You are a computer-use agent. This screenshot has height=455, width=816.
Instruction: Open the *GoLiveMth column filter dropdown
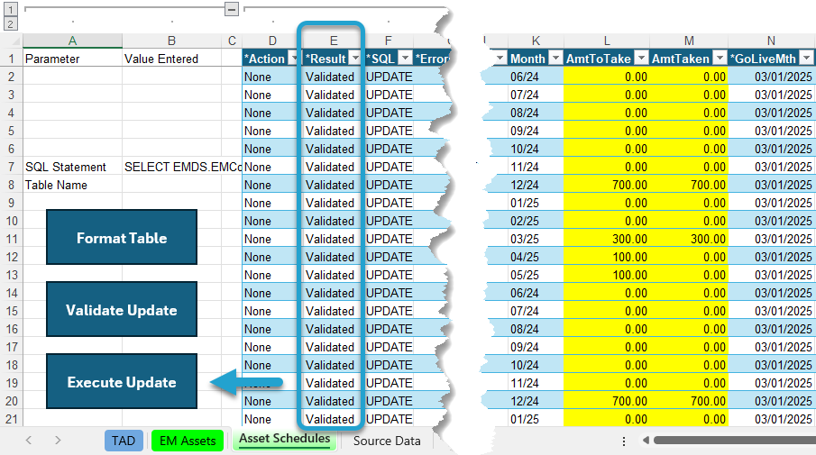click(x=807, y=59)
